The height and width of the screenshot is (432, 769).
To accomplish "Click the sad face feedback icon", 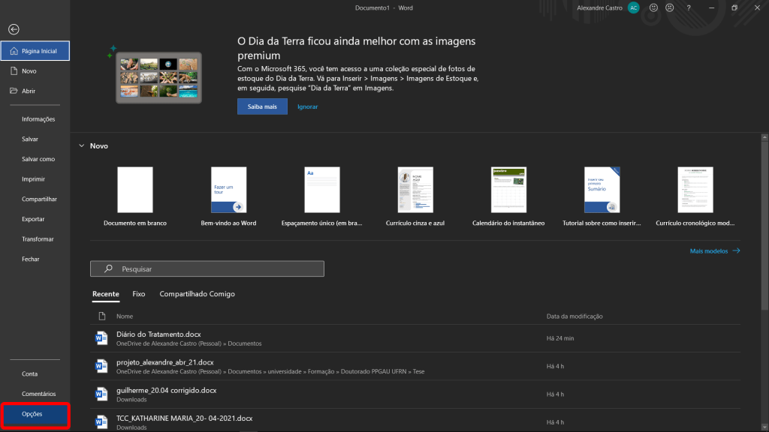I will point(669,7).
